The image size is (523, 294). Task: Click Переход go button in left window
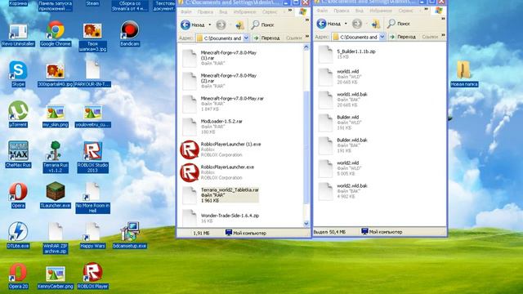(266, 38)
